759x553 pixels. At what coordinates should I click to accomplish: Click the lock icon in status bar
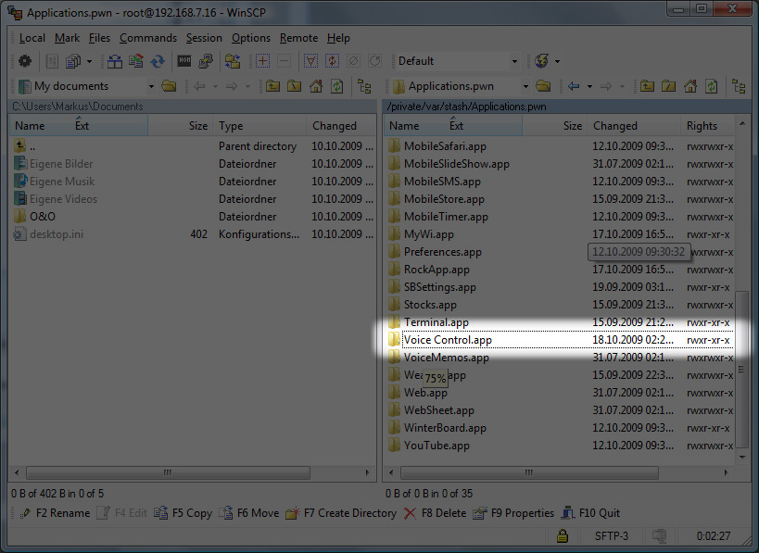click(562, 536)
